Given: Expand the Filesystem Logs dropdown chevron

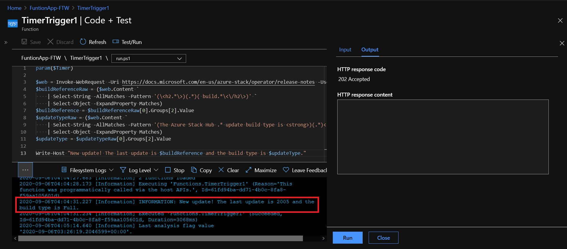Looking at the screenshot, I should click(x=111, y=170).
